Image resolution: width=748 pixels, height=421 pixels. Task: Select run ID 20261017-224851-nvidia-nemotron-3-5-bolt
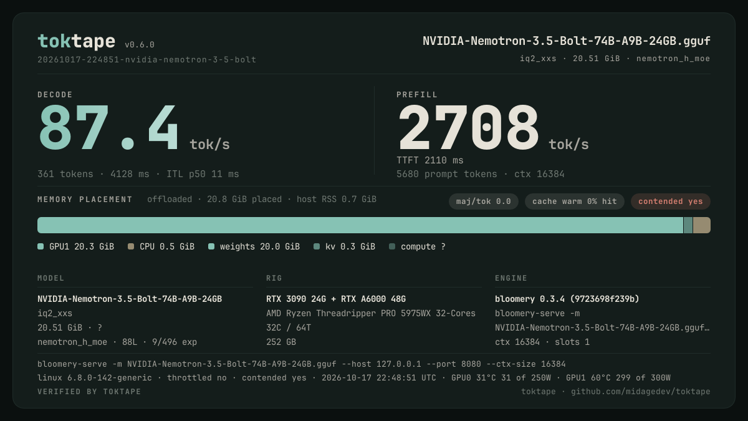coord(147,60)
